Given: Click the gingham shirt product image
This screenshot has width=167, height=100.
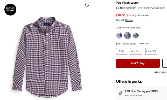Looking at the screenshot, I should [47, 57].
